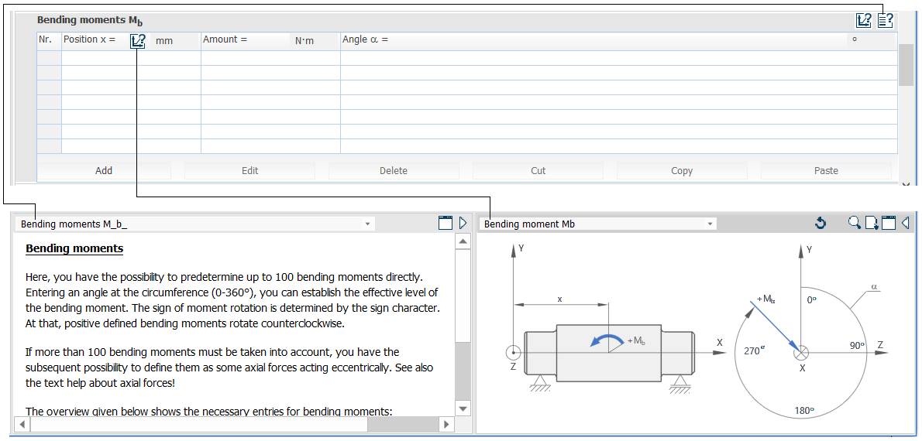This screenshot has width=922, height=441.
Task: Click the left-pointing triangle icon on the graphic panel
Action: 906,223
